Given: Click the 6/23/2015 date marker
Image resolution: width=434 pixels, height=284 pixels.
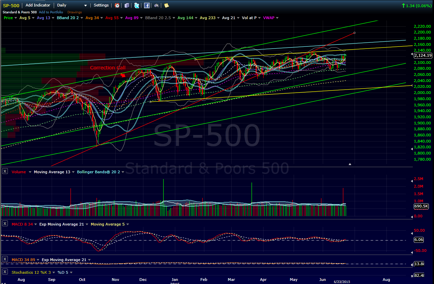Looking at the screenshot, I should click(x=342, y=282).
